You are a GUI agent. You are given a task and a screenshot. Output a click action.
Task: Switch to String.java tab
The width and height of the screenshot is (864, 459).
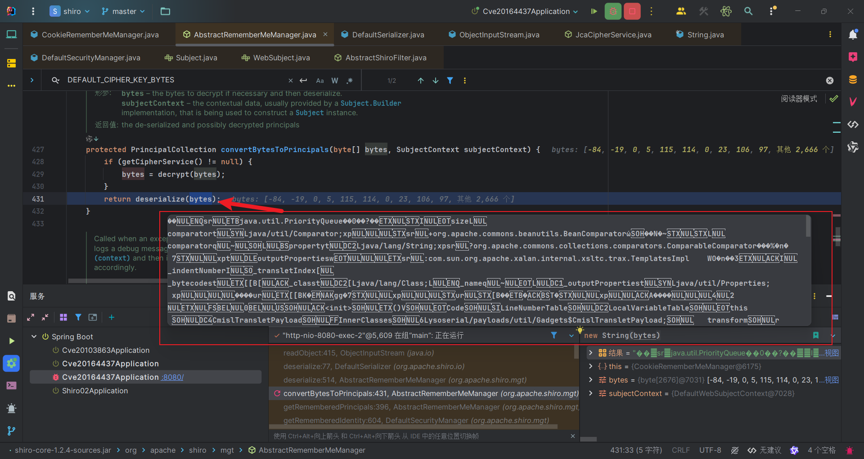700,35
